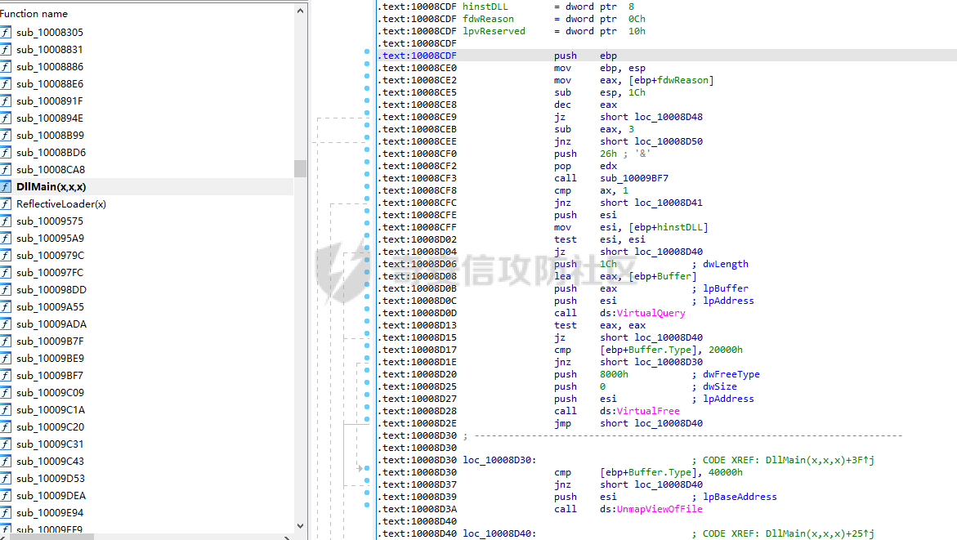
Task: Click function icon beside sub_10009D53
Action: [6, 479]
